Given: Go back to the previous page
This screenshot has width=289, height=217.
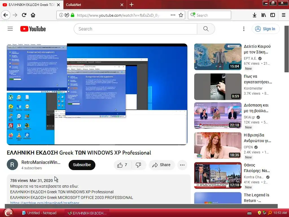Looking at the screenshot, I should [6, 15].
